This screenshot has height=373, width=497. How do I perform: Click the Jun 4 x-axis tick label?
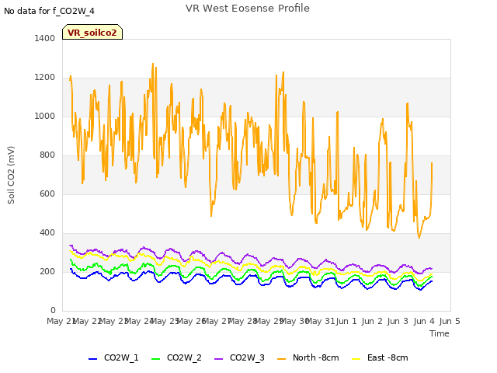click(424, 321)
